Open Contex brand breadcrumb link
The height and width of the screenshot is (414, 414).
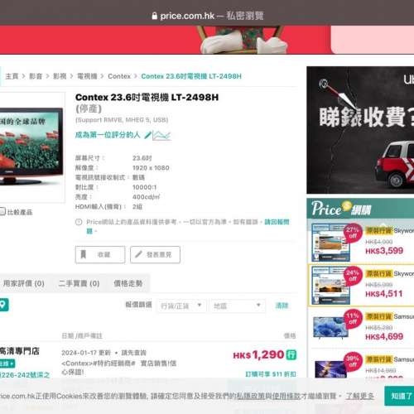coord(119,76)
